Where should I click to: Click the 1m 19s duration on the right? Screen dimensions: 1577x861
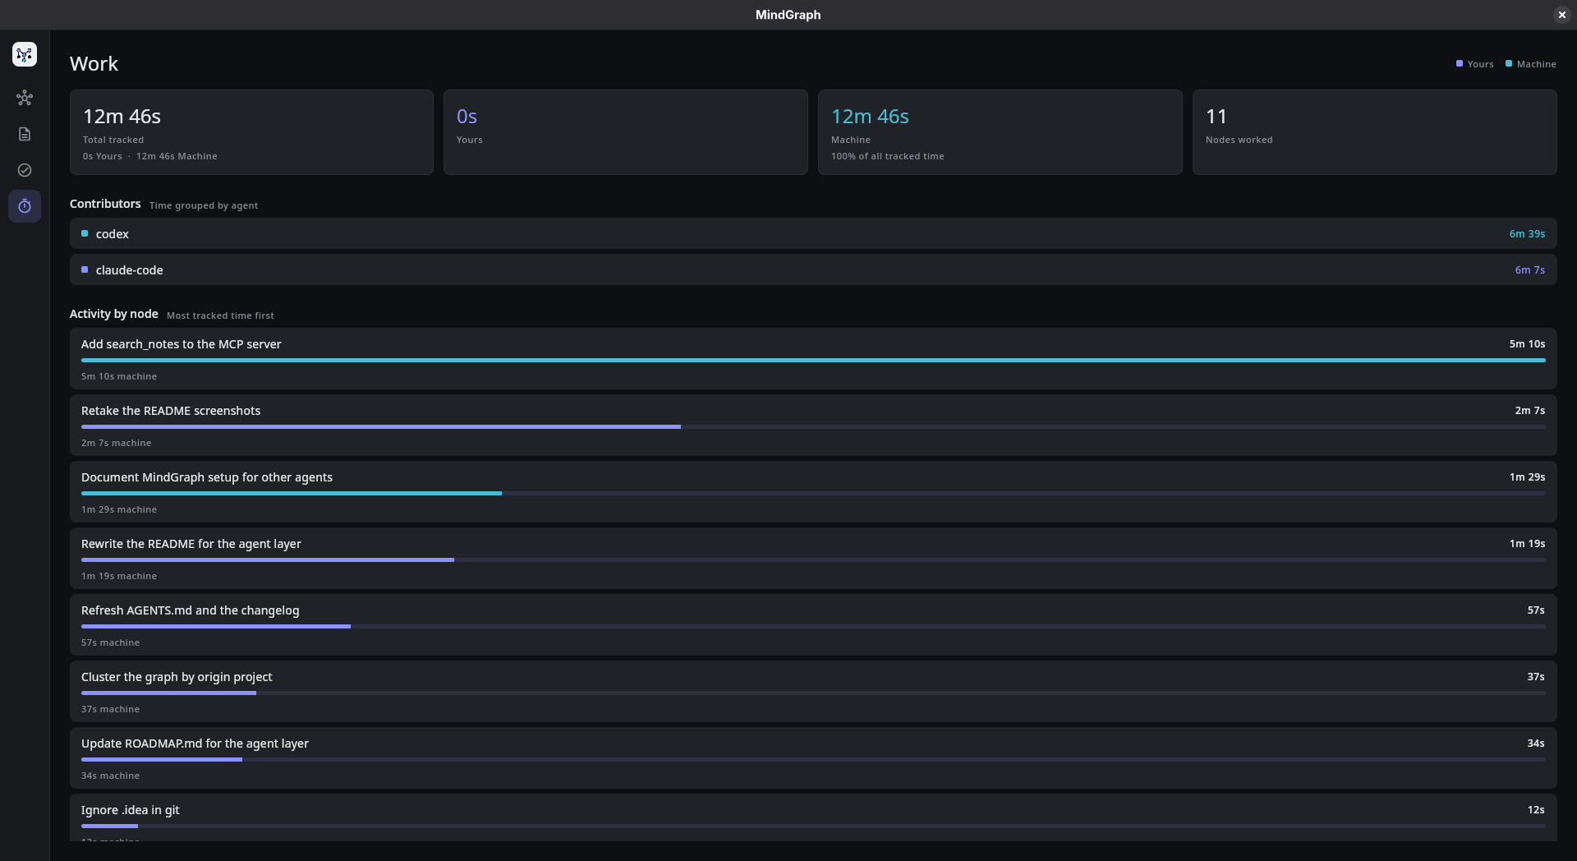[1527, 544]
